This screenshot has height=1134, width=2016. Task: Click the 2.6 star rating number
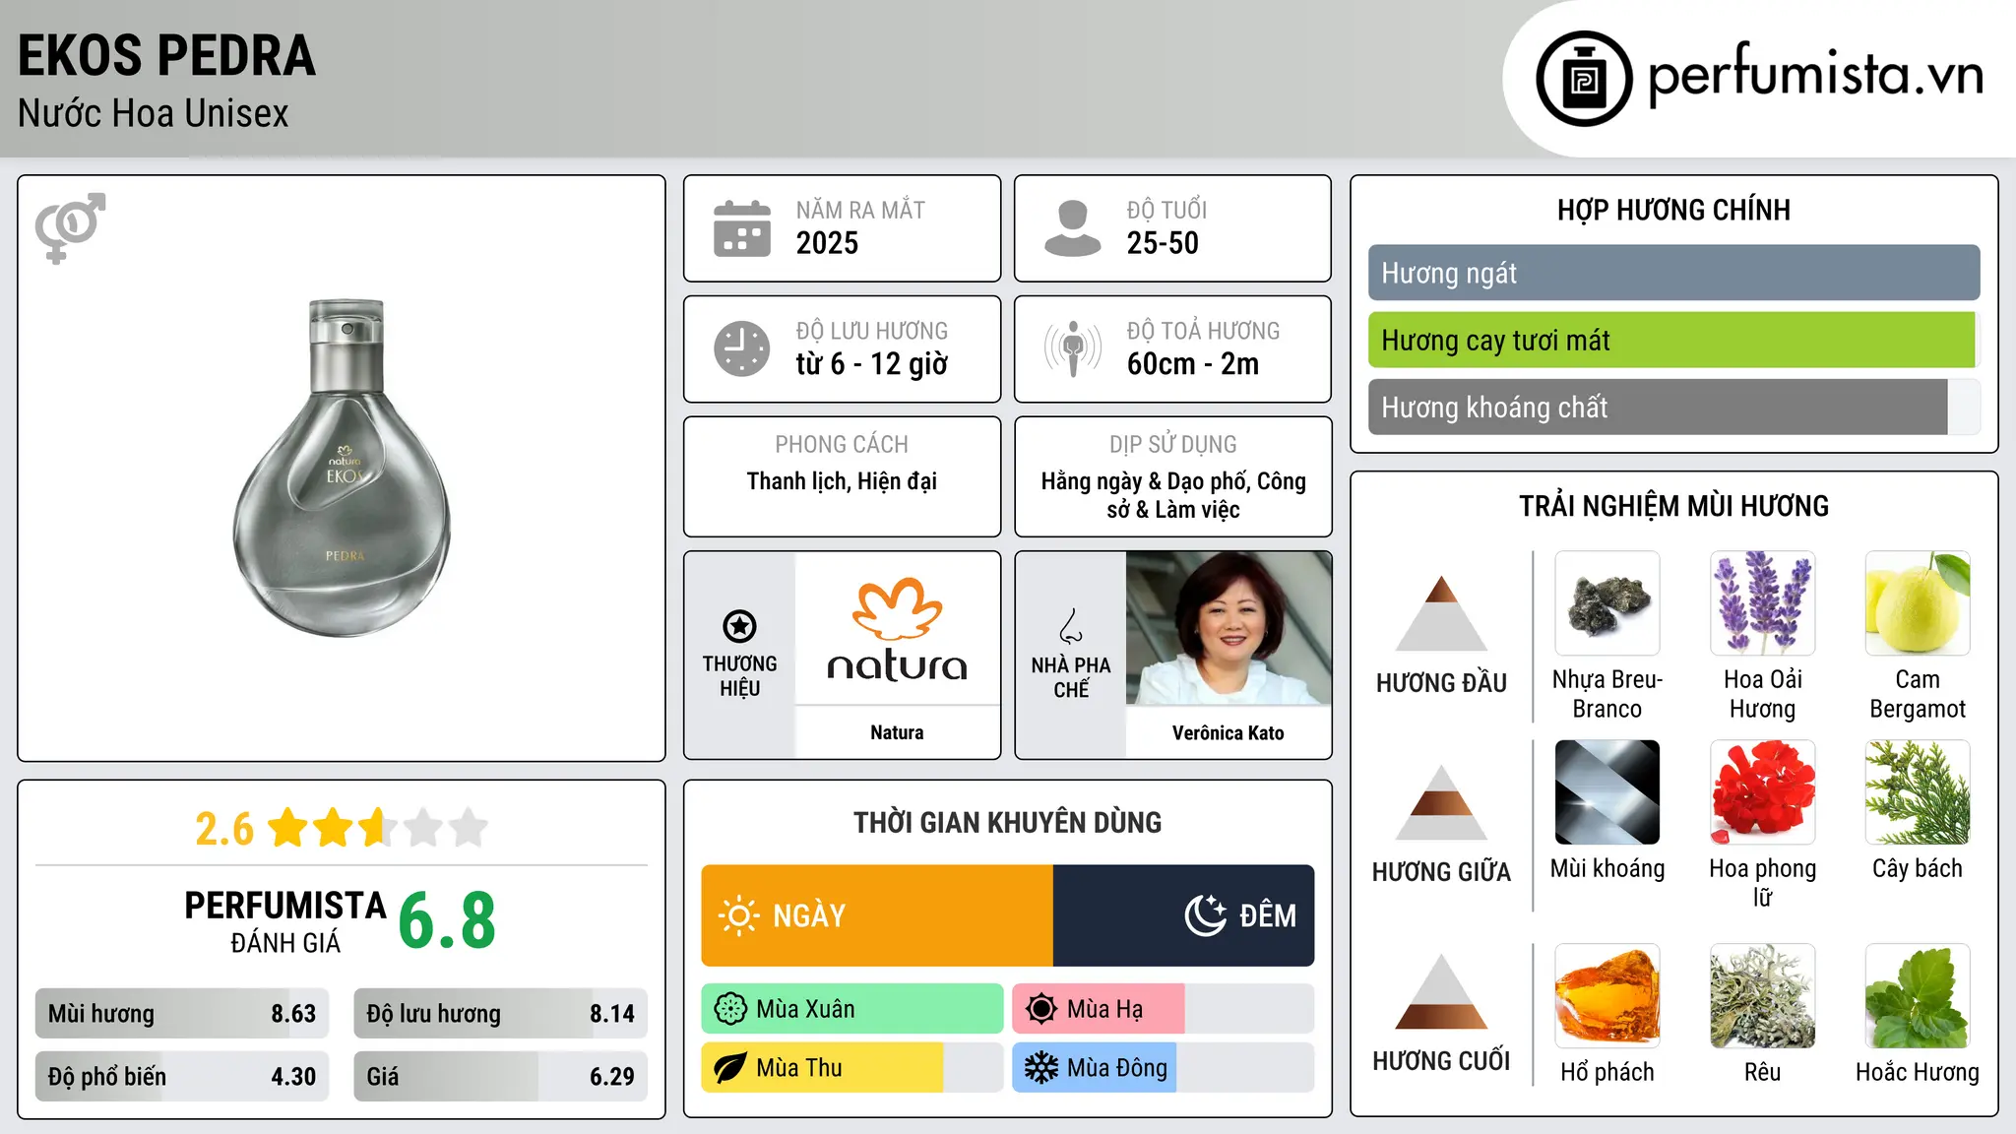224,829
